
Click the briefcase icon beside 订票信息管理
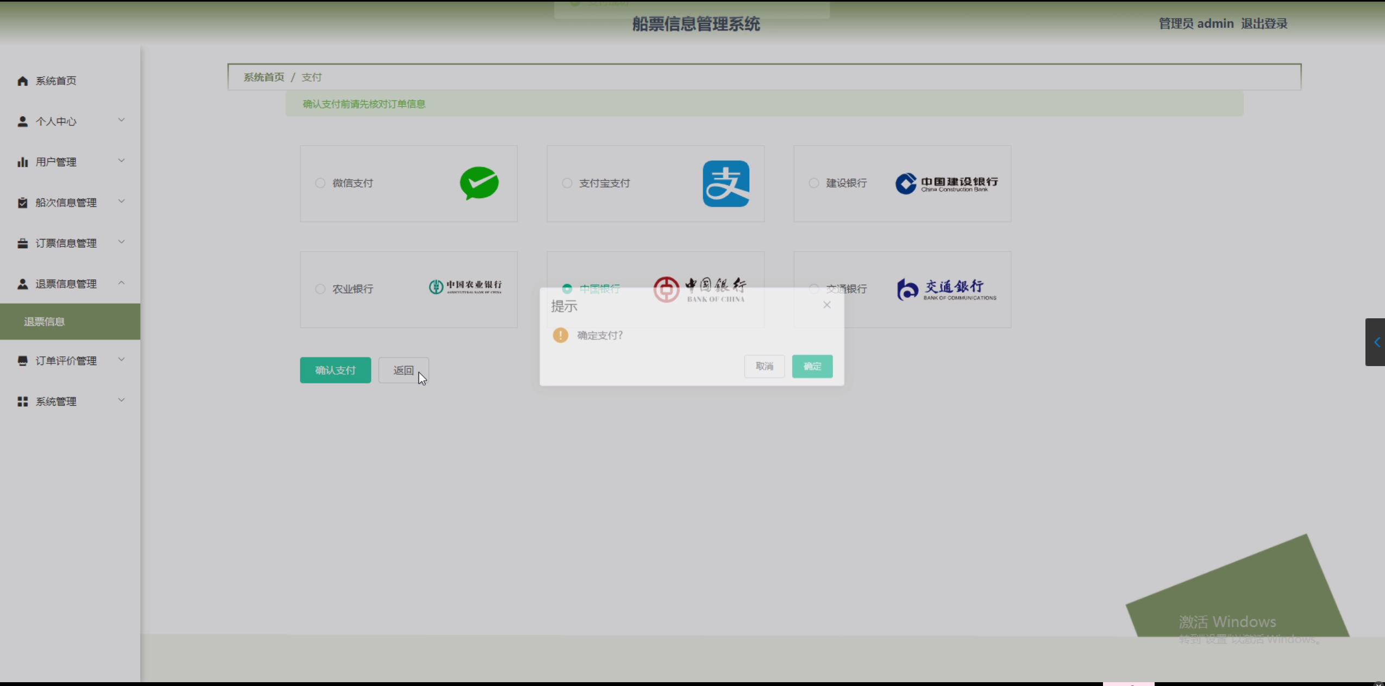click(22, 243)
